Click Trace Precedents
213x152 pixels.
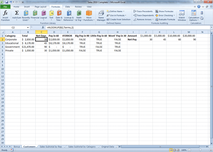click(x=143, y=11)
